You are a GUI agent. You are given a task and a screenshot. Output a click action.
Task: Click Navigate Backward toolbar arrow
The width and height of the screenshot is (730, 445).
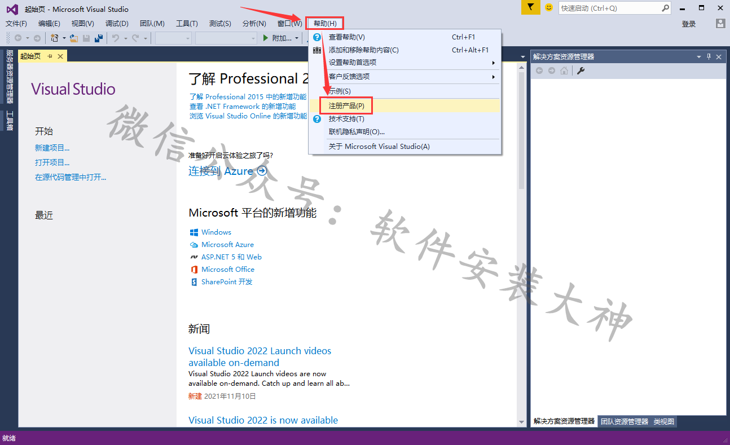[x=18, y=38]
